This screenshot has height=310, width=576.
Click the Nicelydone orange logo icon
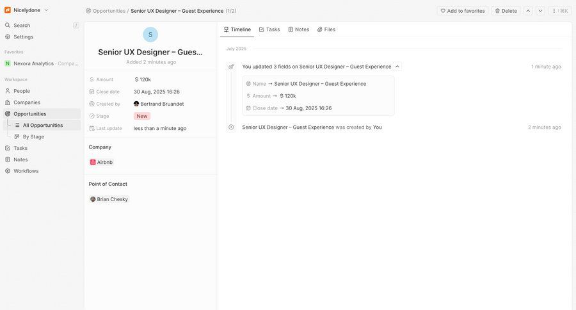(x=7, y=10)
